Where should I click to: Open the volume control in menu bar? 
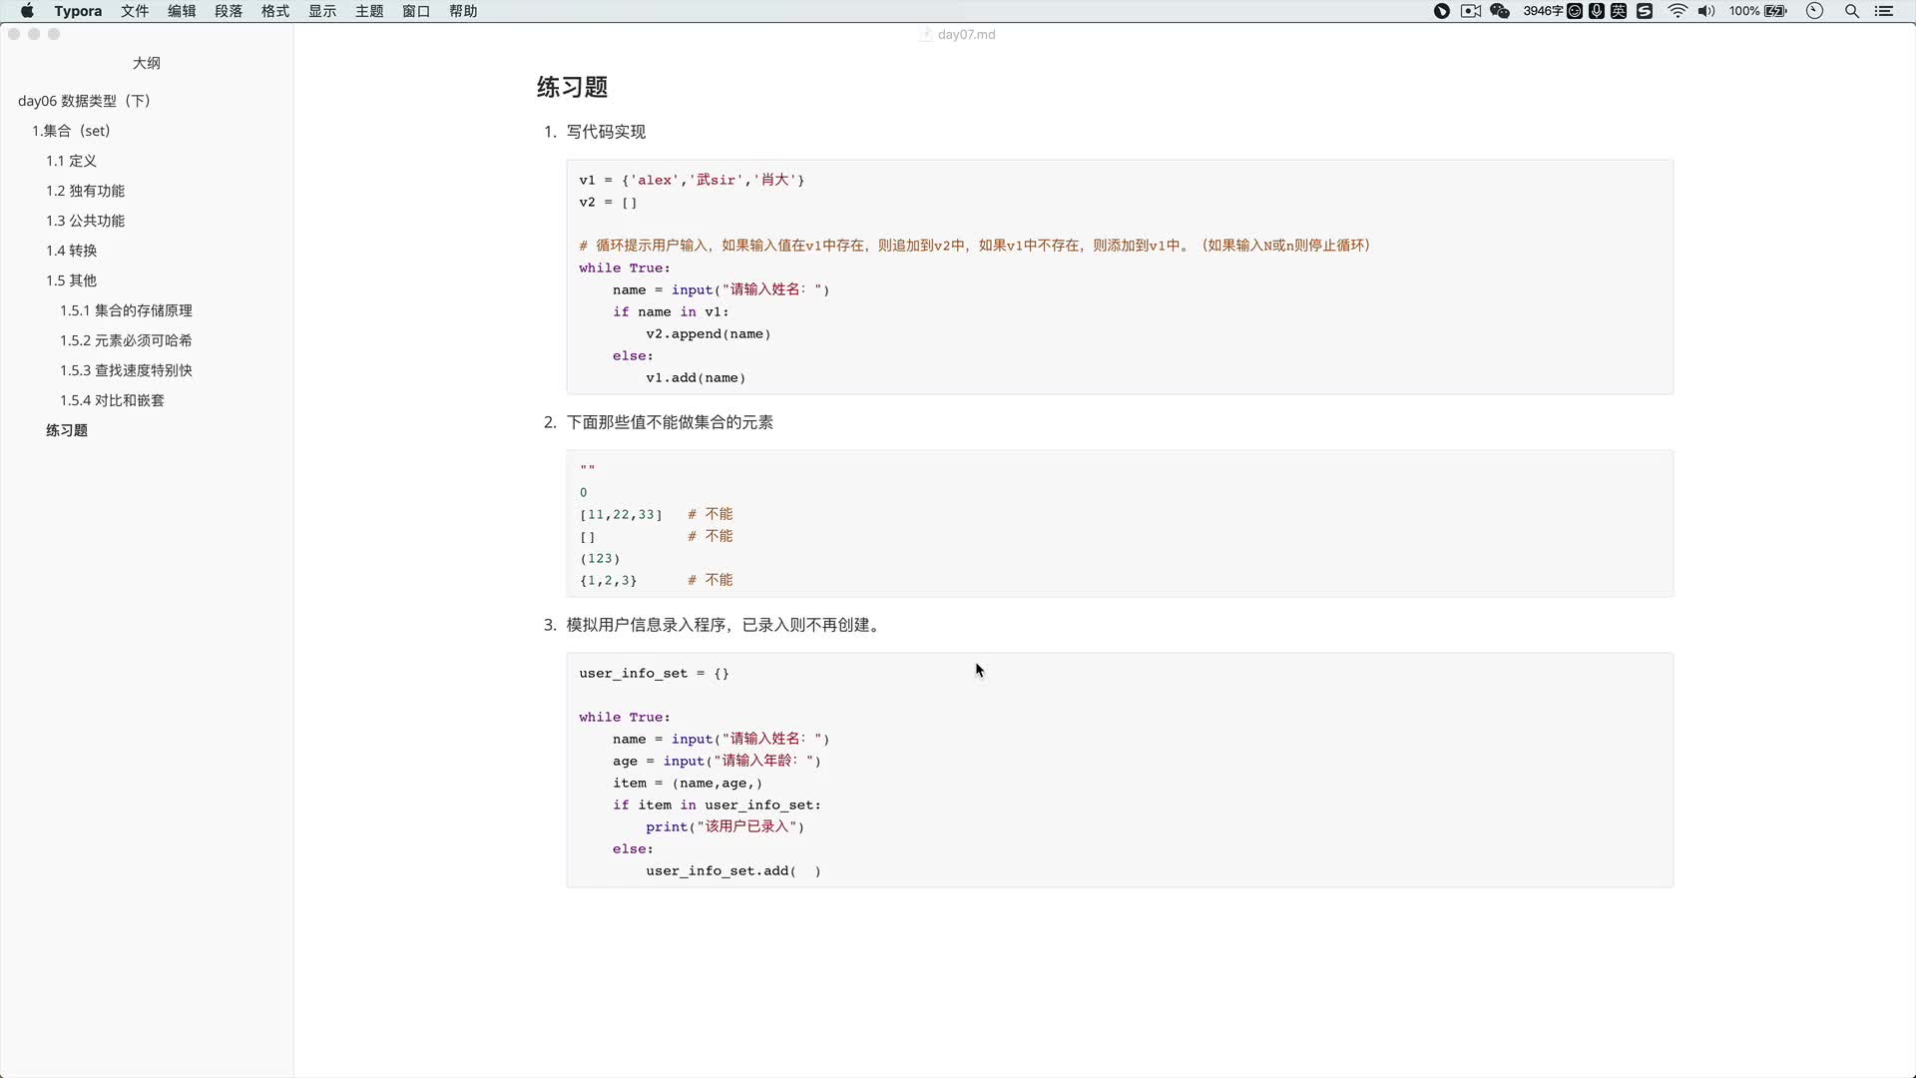pyautogui.click(x=1706, y=11)
